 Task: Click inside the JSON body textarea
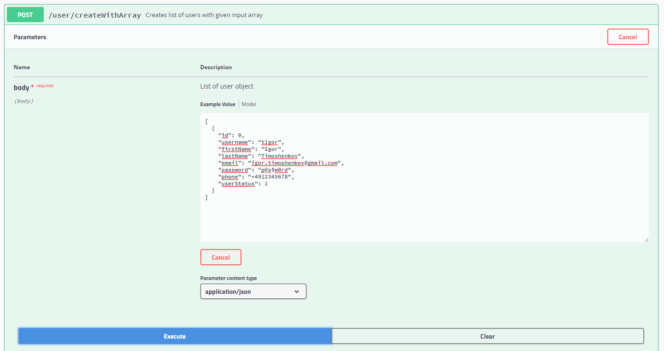424,178
